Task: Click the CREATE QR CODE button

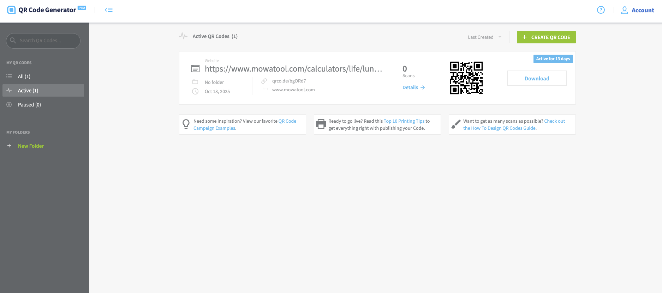Action: point(546,37)
